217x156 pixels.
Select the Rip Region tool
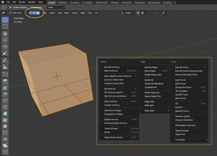pyautogui.click(x=5, y=152)
